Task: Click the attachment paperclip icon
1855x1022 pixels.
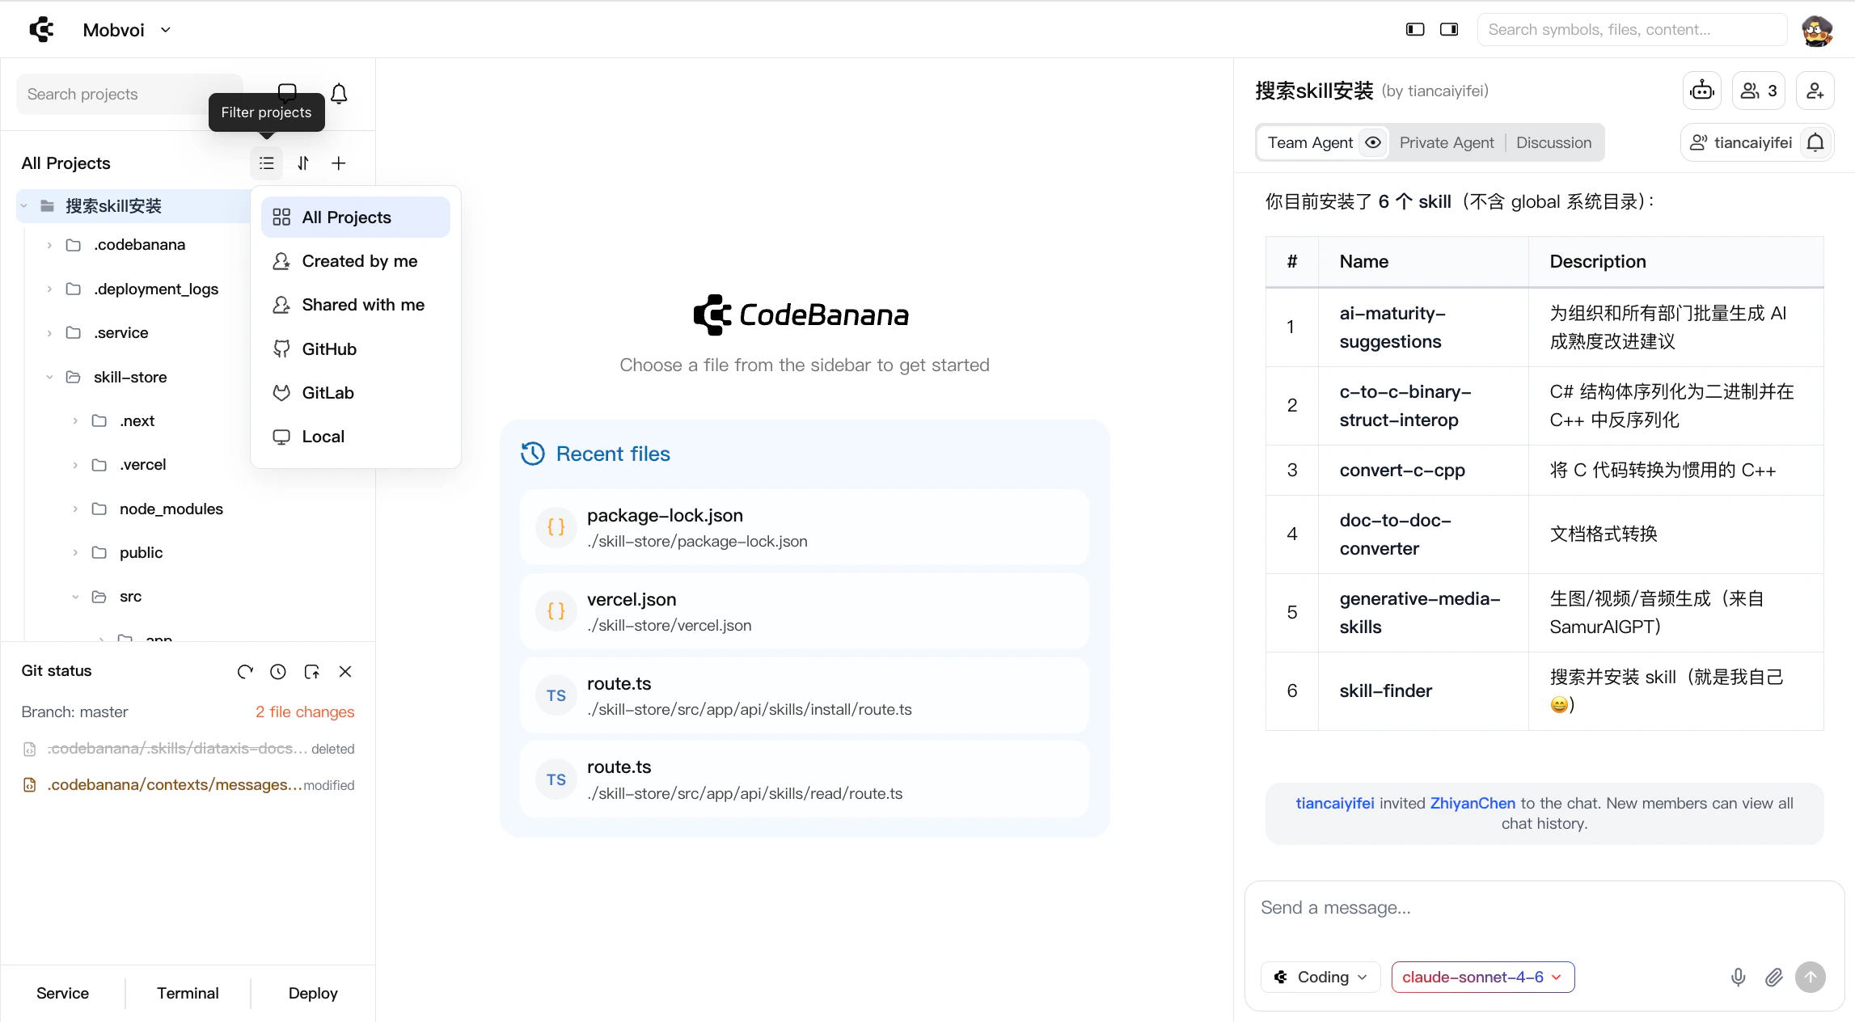Action: 1773,977
